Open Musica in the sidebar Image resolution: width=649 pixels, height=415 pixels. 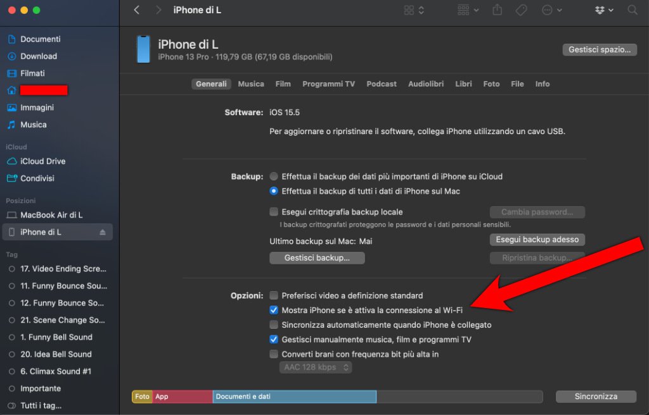(33, 125)
